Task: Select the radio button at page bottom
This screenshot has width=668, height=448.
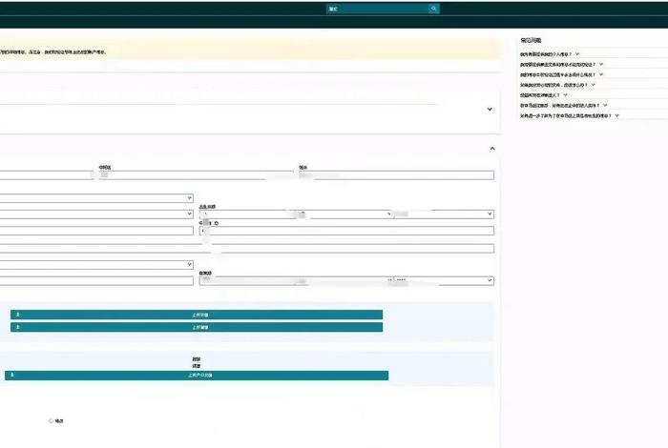Action: click(51, 420)
